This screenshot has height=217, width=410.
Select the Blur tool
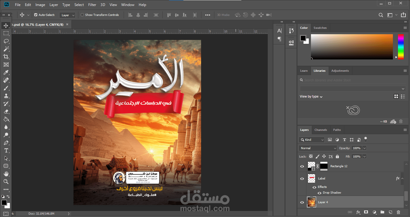[x=6, y=127]
